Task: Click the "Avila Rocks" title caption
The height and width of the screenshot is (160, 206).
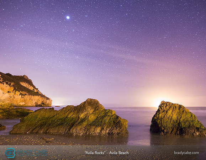Action: (95, 153)
